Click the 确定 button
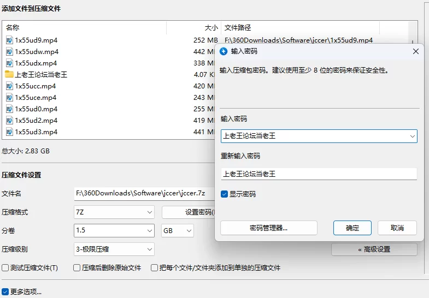This screenshot has width=429, height=298. (352, 228)
